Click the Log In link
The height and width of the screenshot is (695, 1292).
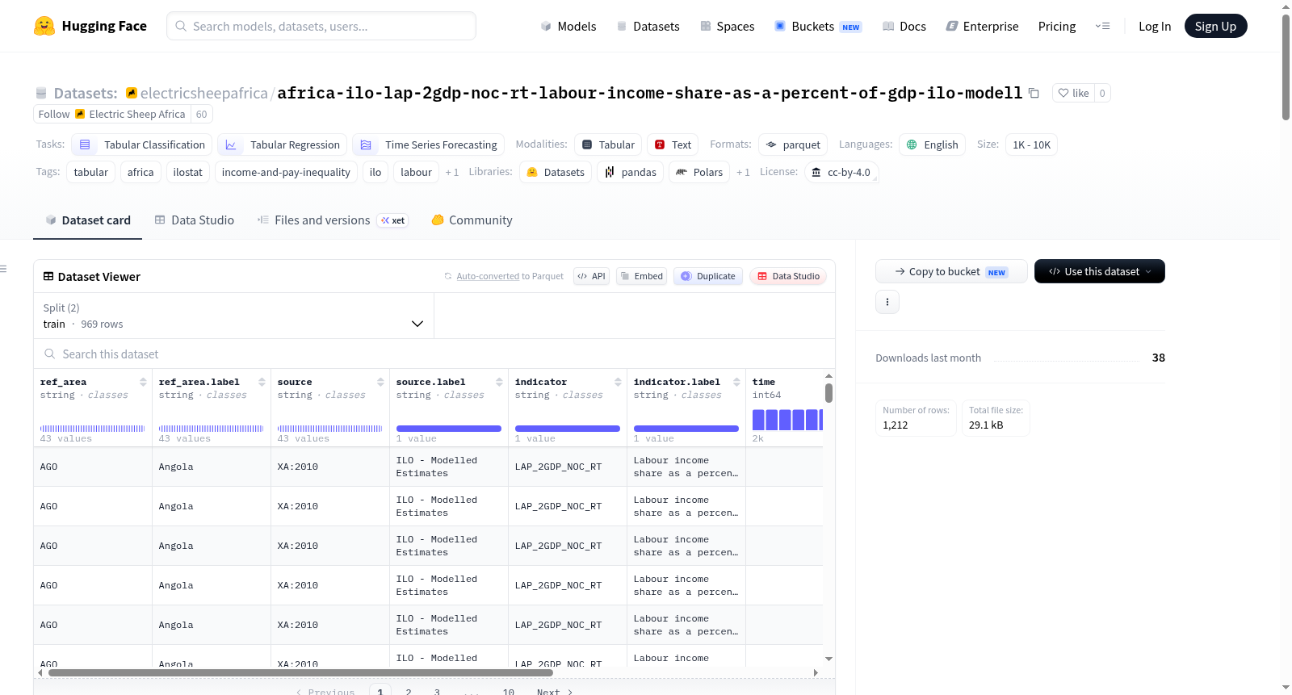point(1155,26)
